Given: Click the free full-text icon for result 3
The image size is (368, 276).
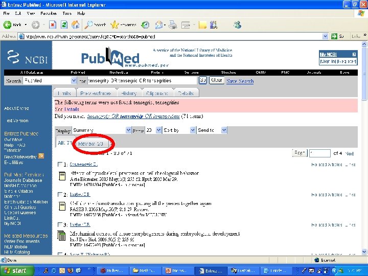Looking at the screenshot, I should (x=61, y=236).
